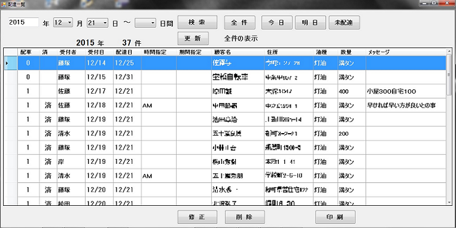Click the vertical scrollbar thumb of the table

[x=449, y=75]
